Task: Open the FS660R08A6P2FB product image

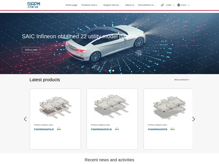Action: (169, 108)
